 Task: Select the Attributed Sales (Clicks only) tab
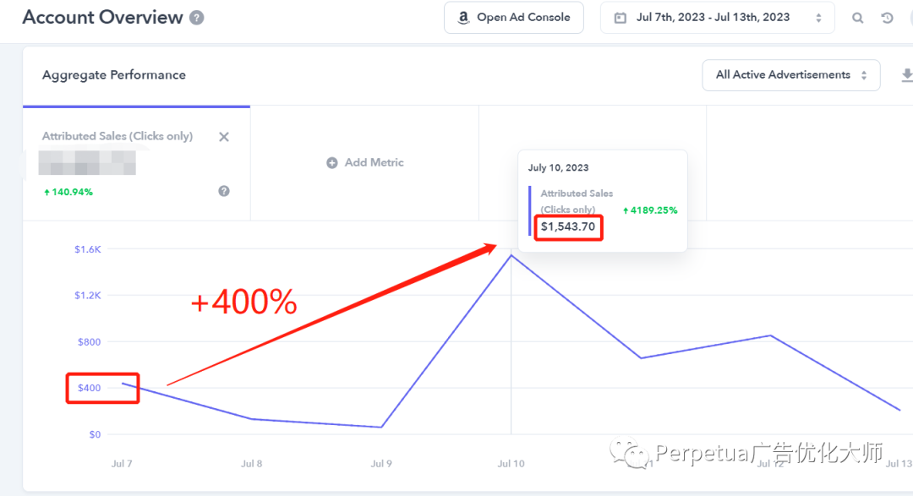(118, 136)
